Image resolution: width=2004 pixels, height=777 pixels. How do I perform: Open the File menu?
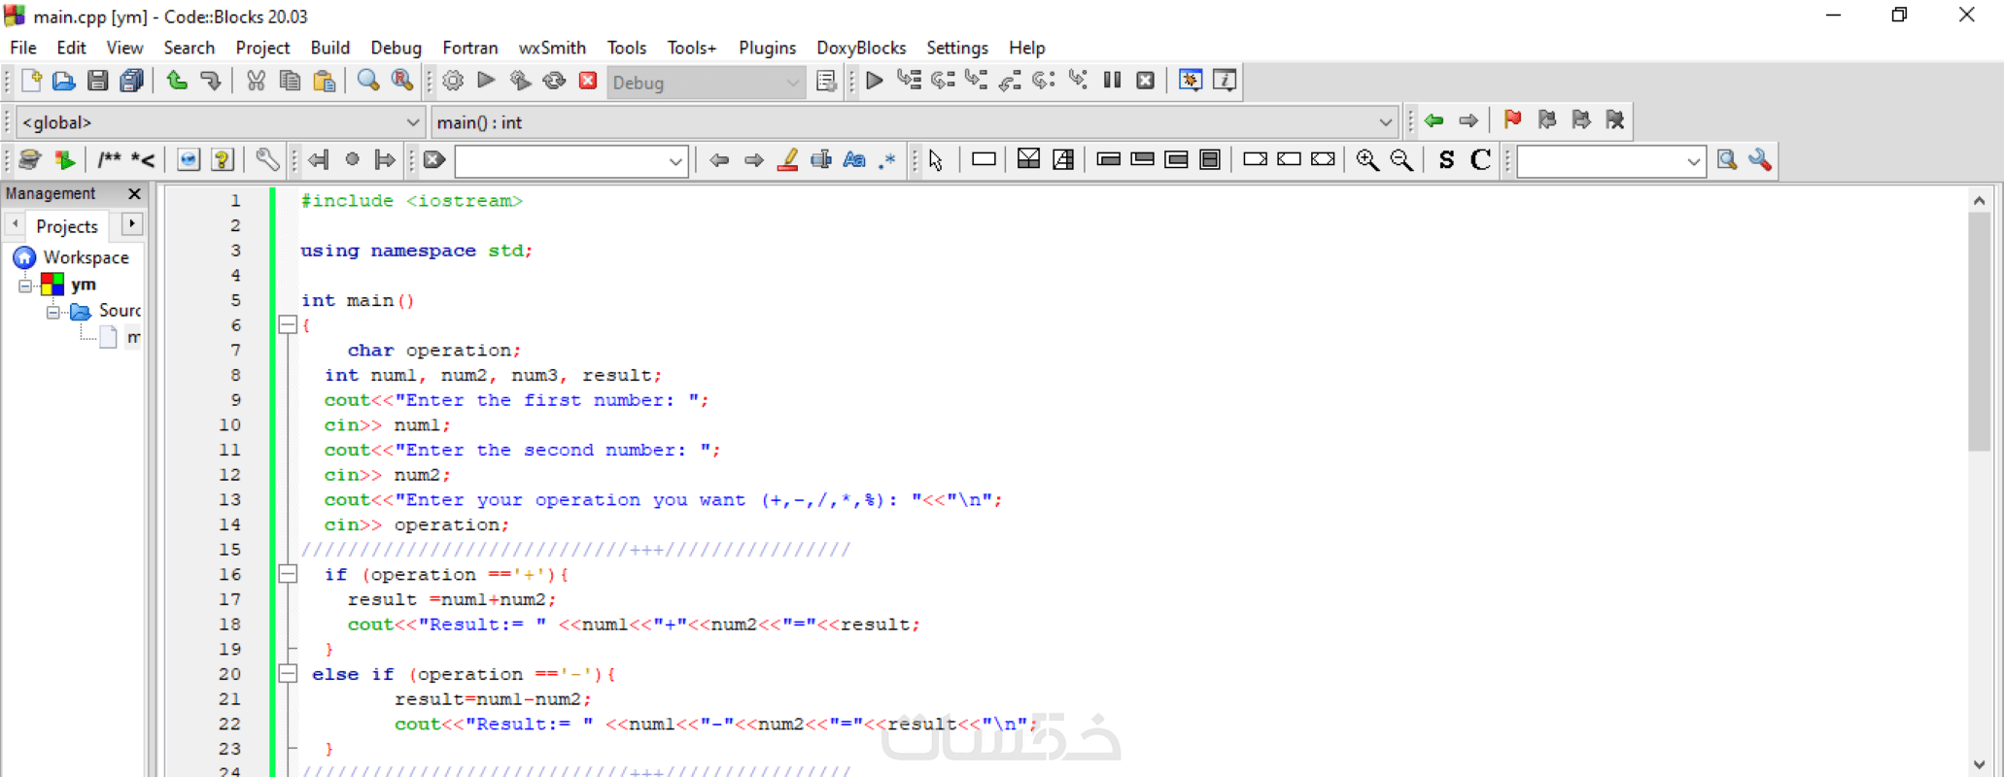point(23,48)
